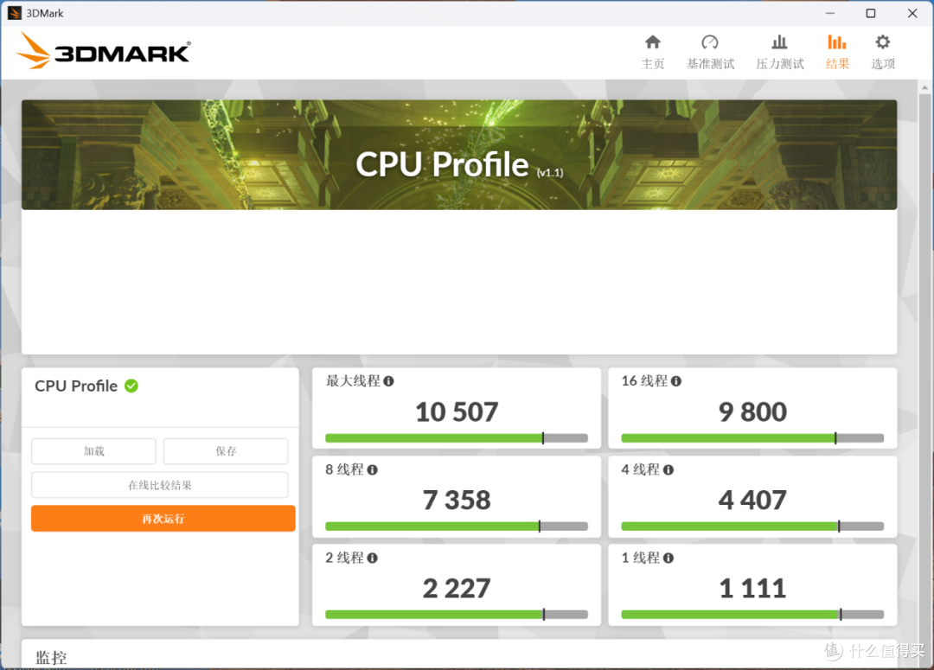The height and width of the screenshot is (670, 934).
Task: Maximize the 3DMark window
Action: (871, 13)
